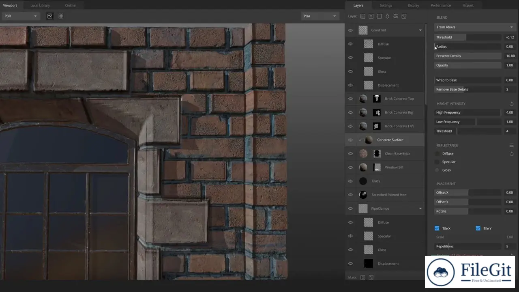
Task: Uncheck the Tile X checkbox
Action: pos(437,228)
